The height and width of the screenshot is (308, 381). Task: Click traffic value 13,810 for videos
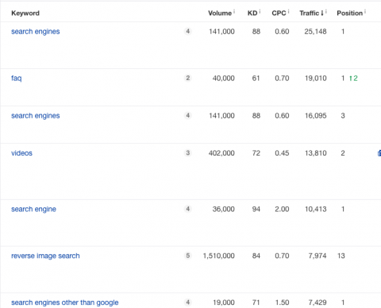point(316,153)
